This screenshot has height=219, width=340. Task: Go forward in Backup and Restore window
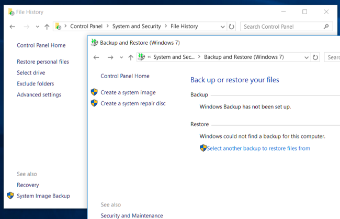(110, 57)
